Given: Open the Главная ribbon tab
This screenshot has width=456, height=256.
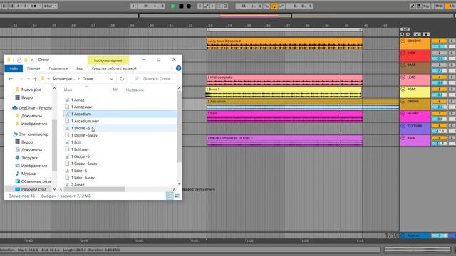Looking at the screenshot, I should tap(33, 68).
